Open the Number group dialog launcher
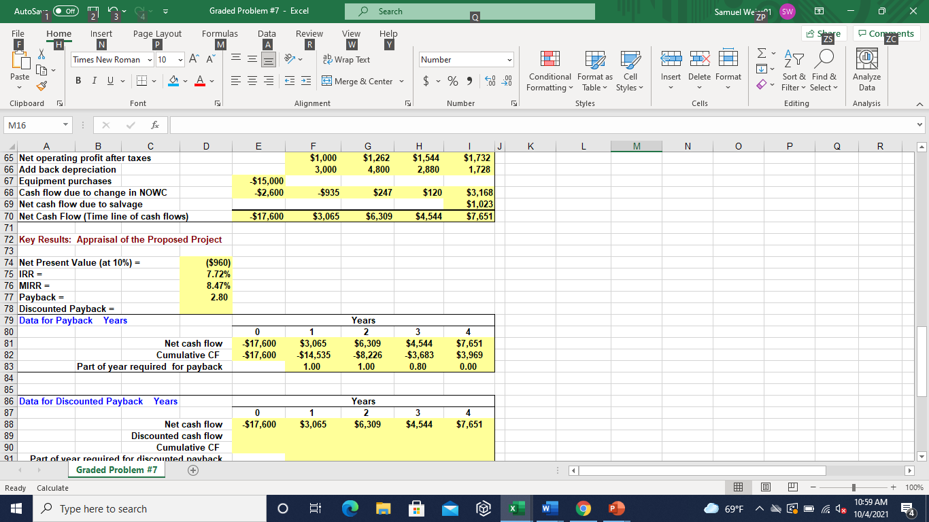Screen dimensions: 929x522 tap(514, 103)
